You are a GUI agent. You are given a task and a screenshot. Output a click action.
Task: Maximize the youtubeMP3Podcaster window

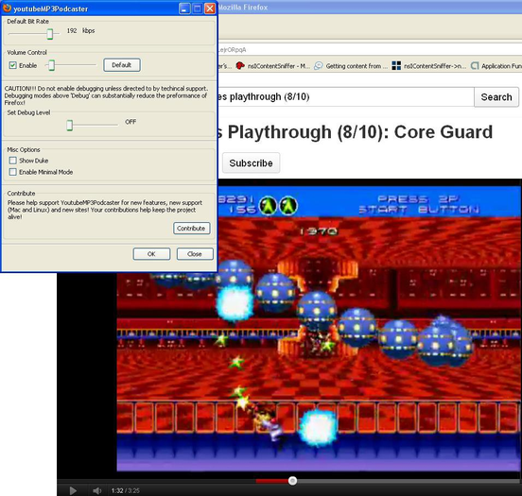pyautogui.click(x=197, y=9)
